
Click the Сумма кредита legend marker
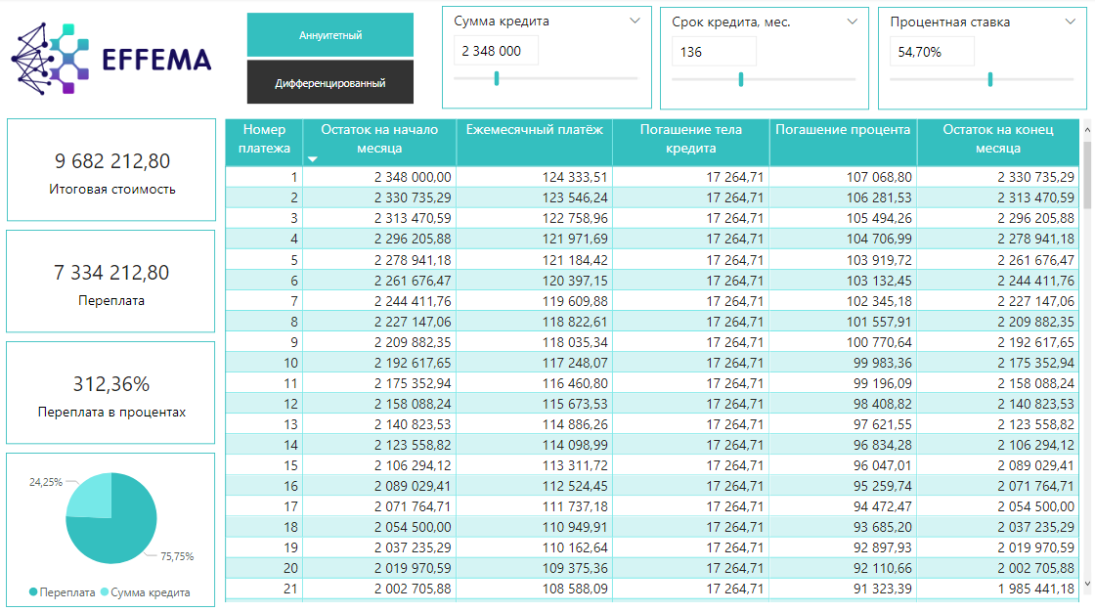(x=105, y=592)
